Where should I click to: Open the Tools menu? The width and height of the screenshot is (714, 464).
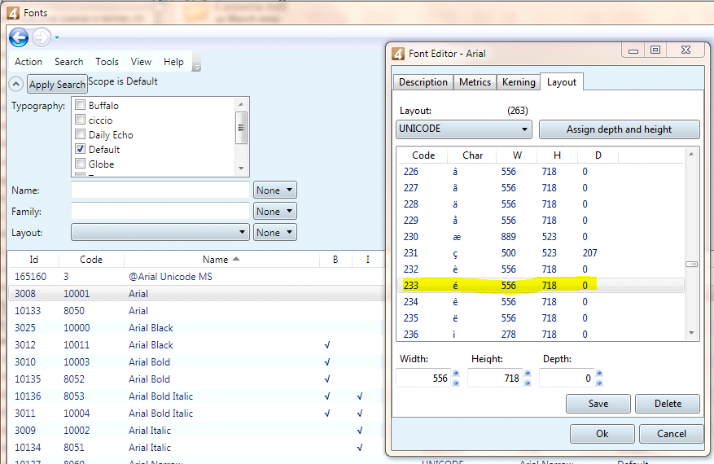pos(107,62)
